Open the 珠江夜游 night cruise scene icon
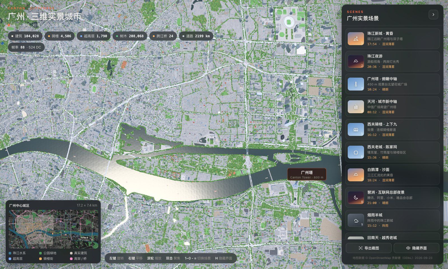Image resolution: width=448 pixels, height=269 pixels. point(356,61)
